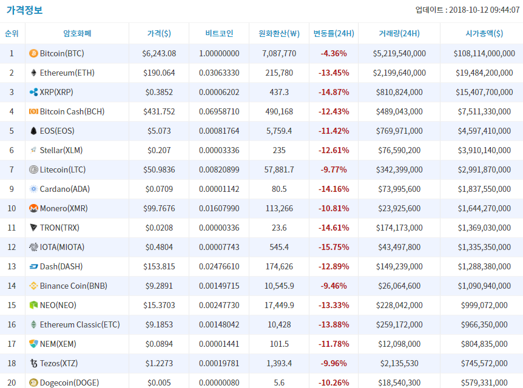Click the IOTA logo icon

(x=33, y=247)
